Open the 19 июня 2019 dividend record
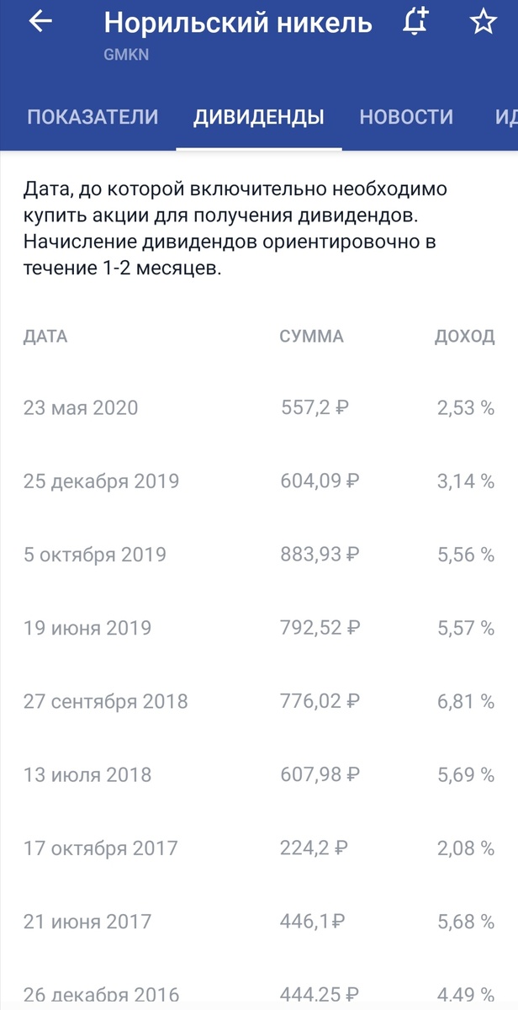 pos(87,628)
